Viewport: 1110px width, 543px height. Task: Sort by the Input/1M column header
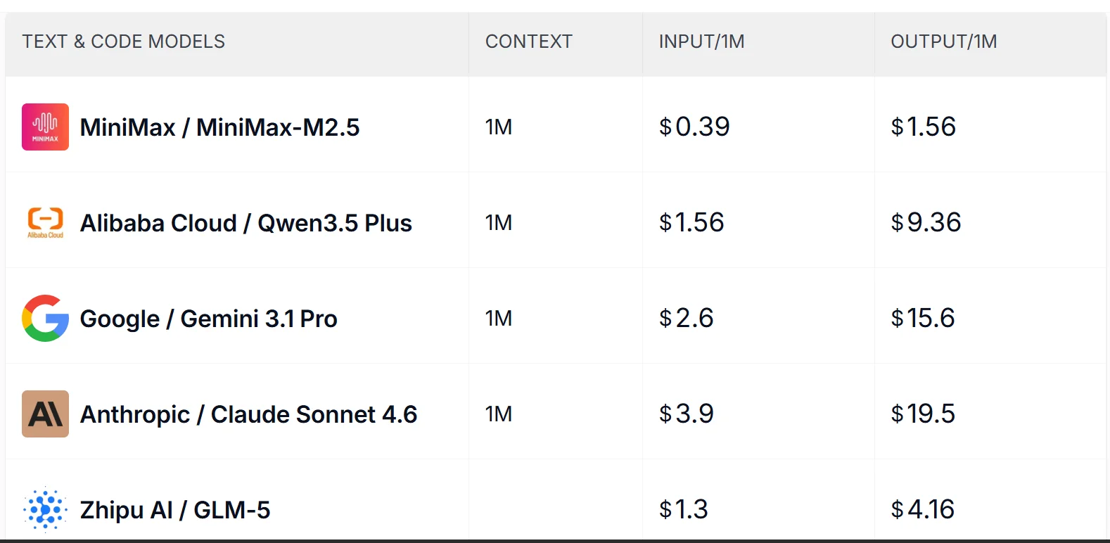[701, 41]
